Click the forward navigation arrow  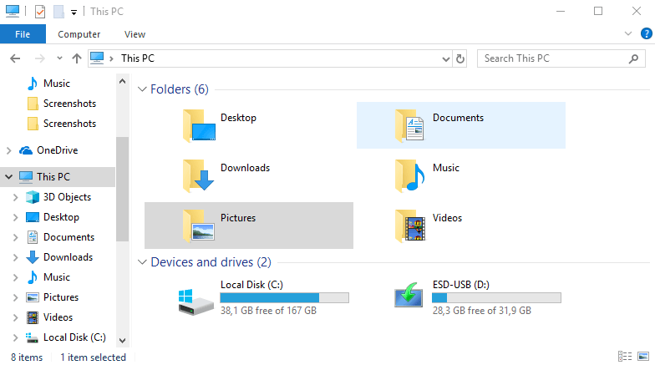[x=40, y=58]
